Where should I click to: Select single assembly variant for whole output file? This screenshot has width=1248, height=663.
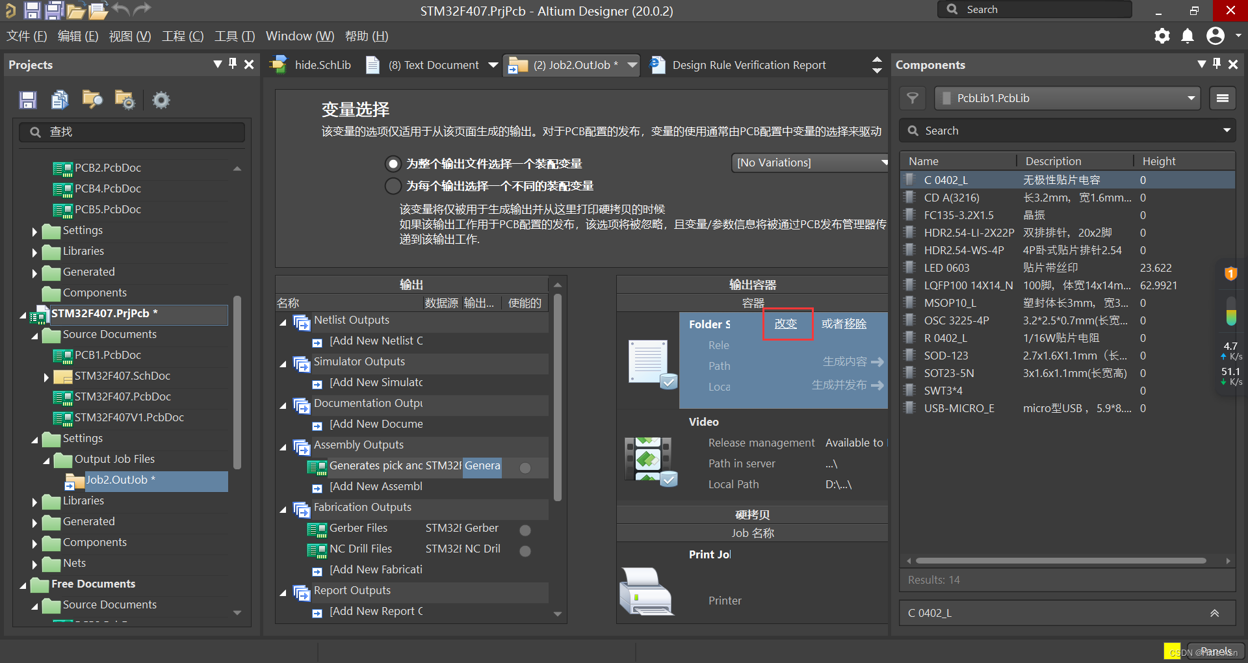click(393, 164)
